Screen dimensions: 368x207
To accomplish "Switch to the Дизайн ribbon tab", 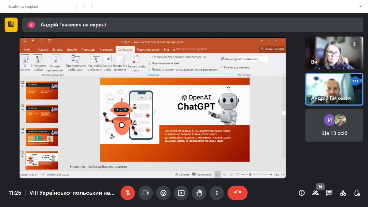I will pos(72,49).
